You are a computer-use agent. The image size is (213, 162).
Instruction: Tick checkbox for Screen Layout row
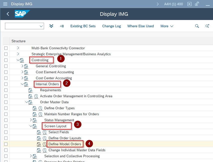point(6,126)
